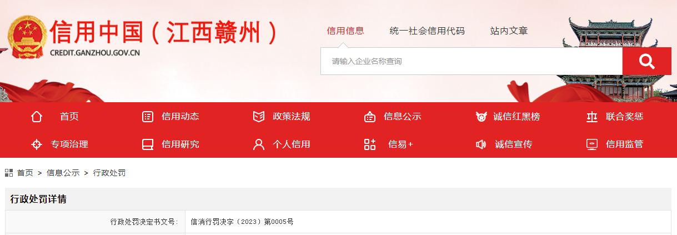Image resolution: width=677 pixels, height=235 pixels.
Task: Click the national emblem logo
Action: (x=26, y=38)
